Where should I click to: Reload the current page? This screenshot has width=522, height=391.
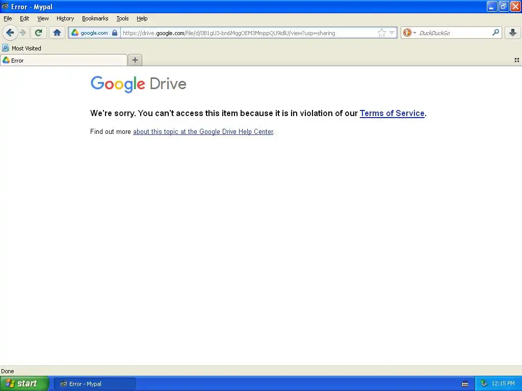click(x=39, y=33)
